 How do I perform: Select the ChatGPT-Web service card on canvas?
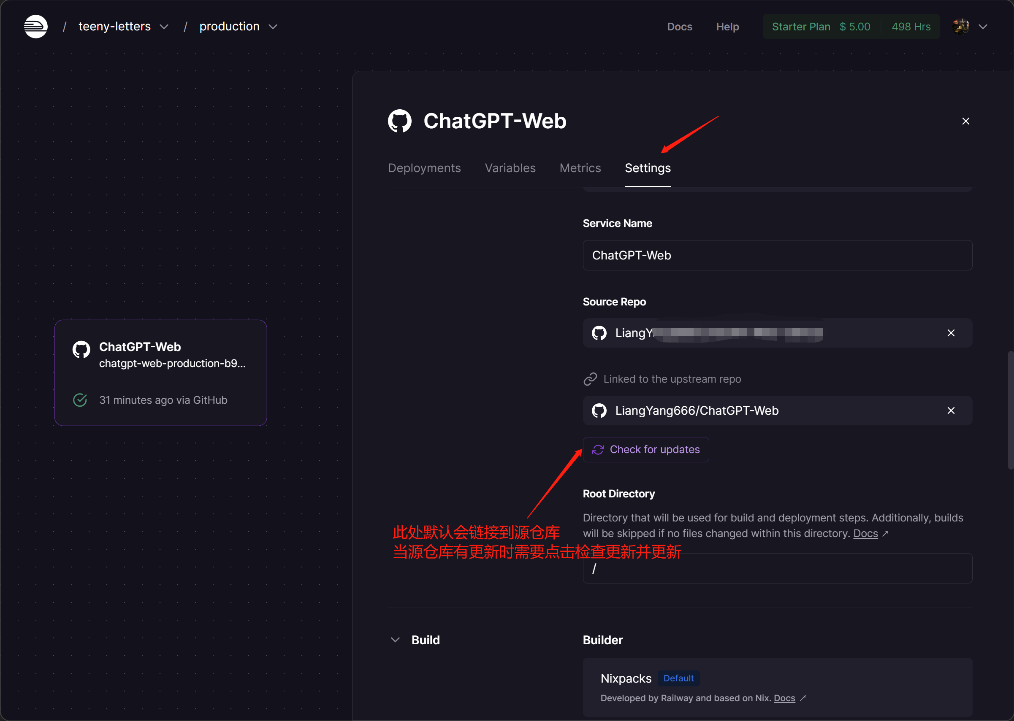(x=160, y=373)
